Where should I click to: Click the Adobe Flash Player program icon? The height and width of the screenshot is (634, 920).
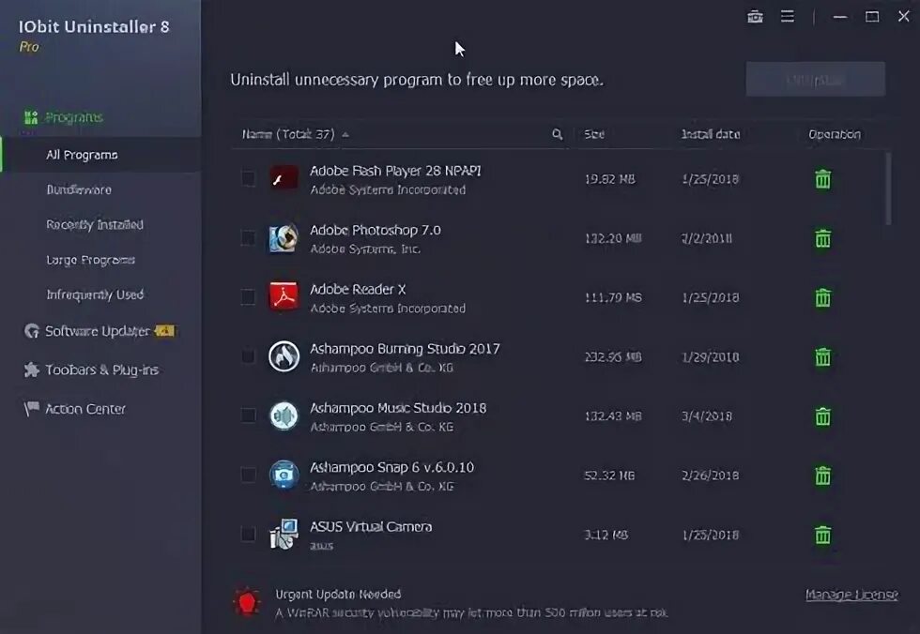(x=284, y=179)
